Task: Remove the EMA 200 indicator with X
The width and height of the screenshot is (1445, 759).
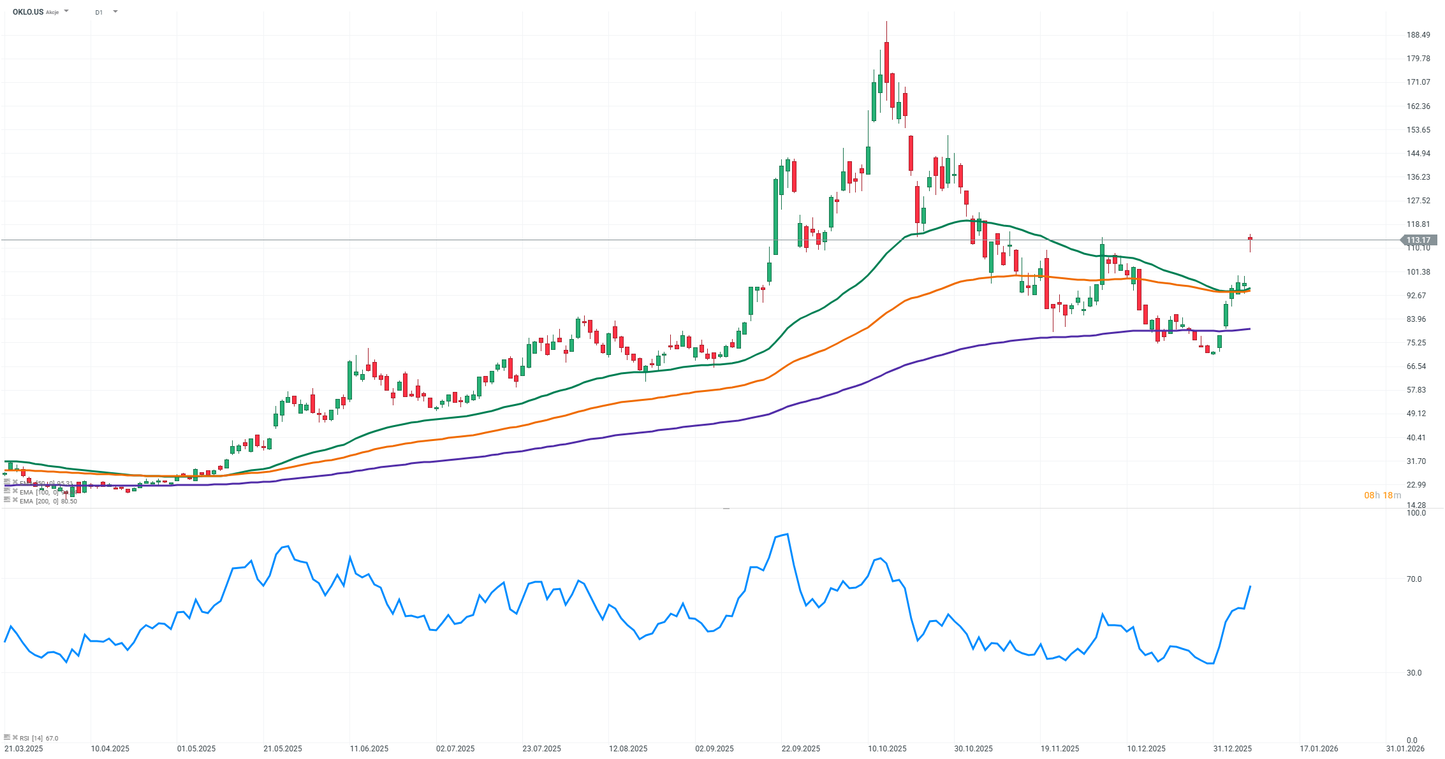Action: coord(15,500)
